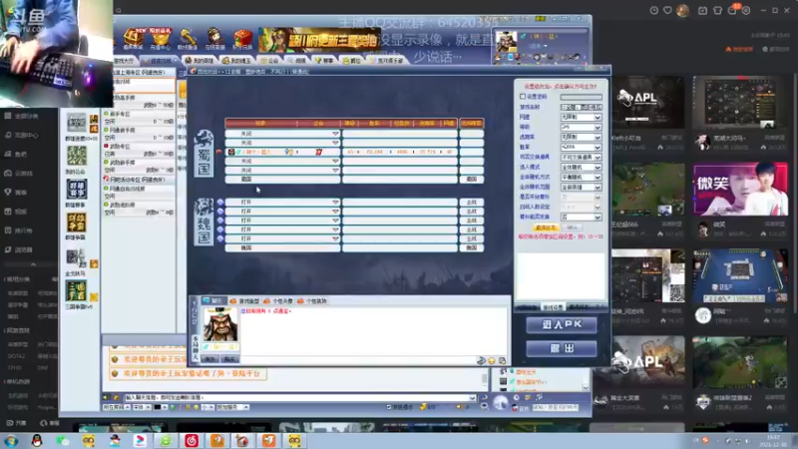Screen dimensions: 798x449
Task: Expand the second 关闭 slot in the Shu team
Action: click(335, 143)
